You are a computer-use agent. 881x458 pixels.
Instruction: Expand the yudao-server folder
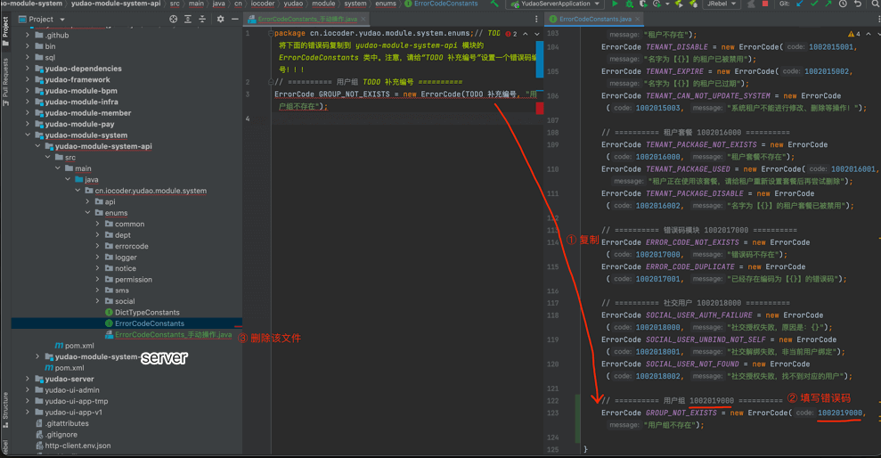click(27, 379)
